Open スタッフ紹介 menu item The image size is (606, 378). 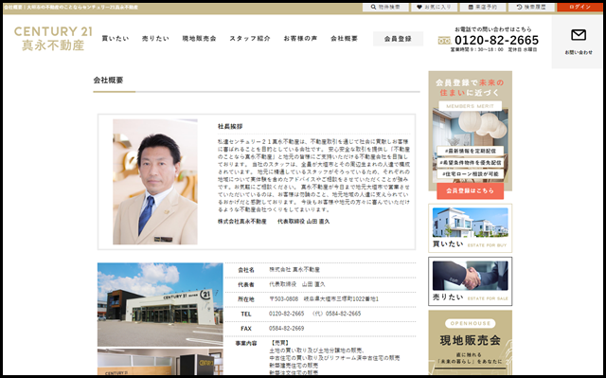click(x=250, y=38)
